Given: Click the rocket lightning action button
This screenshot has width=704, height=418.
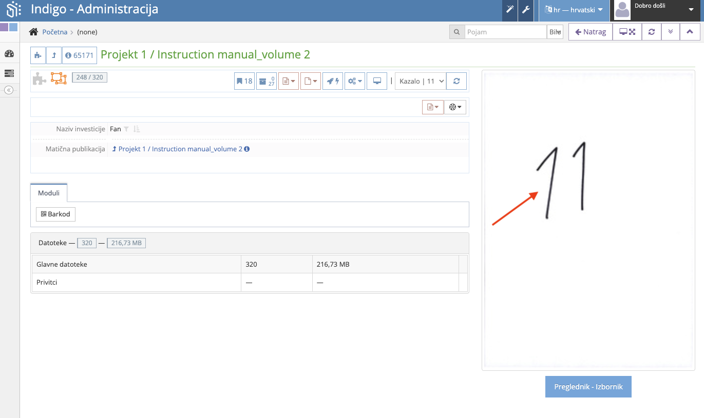Looking at the screenshot, I should click(x=333, y=81).
